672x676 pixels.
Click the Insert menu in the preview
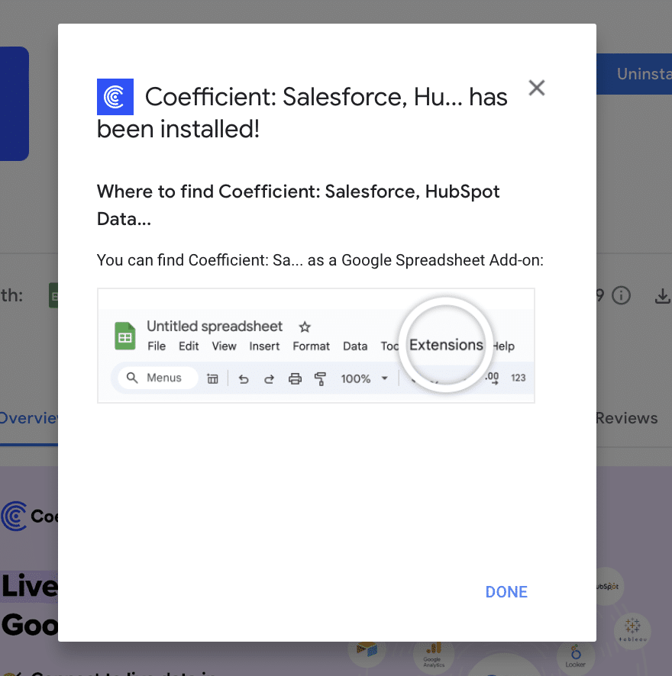(x=264, y=346)
